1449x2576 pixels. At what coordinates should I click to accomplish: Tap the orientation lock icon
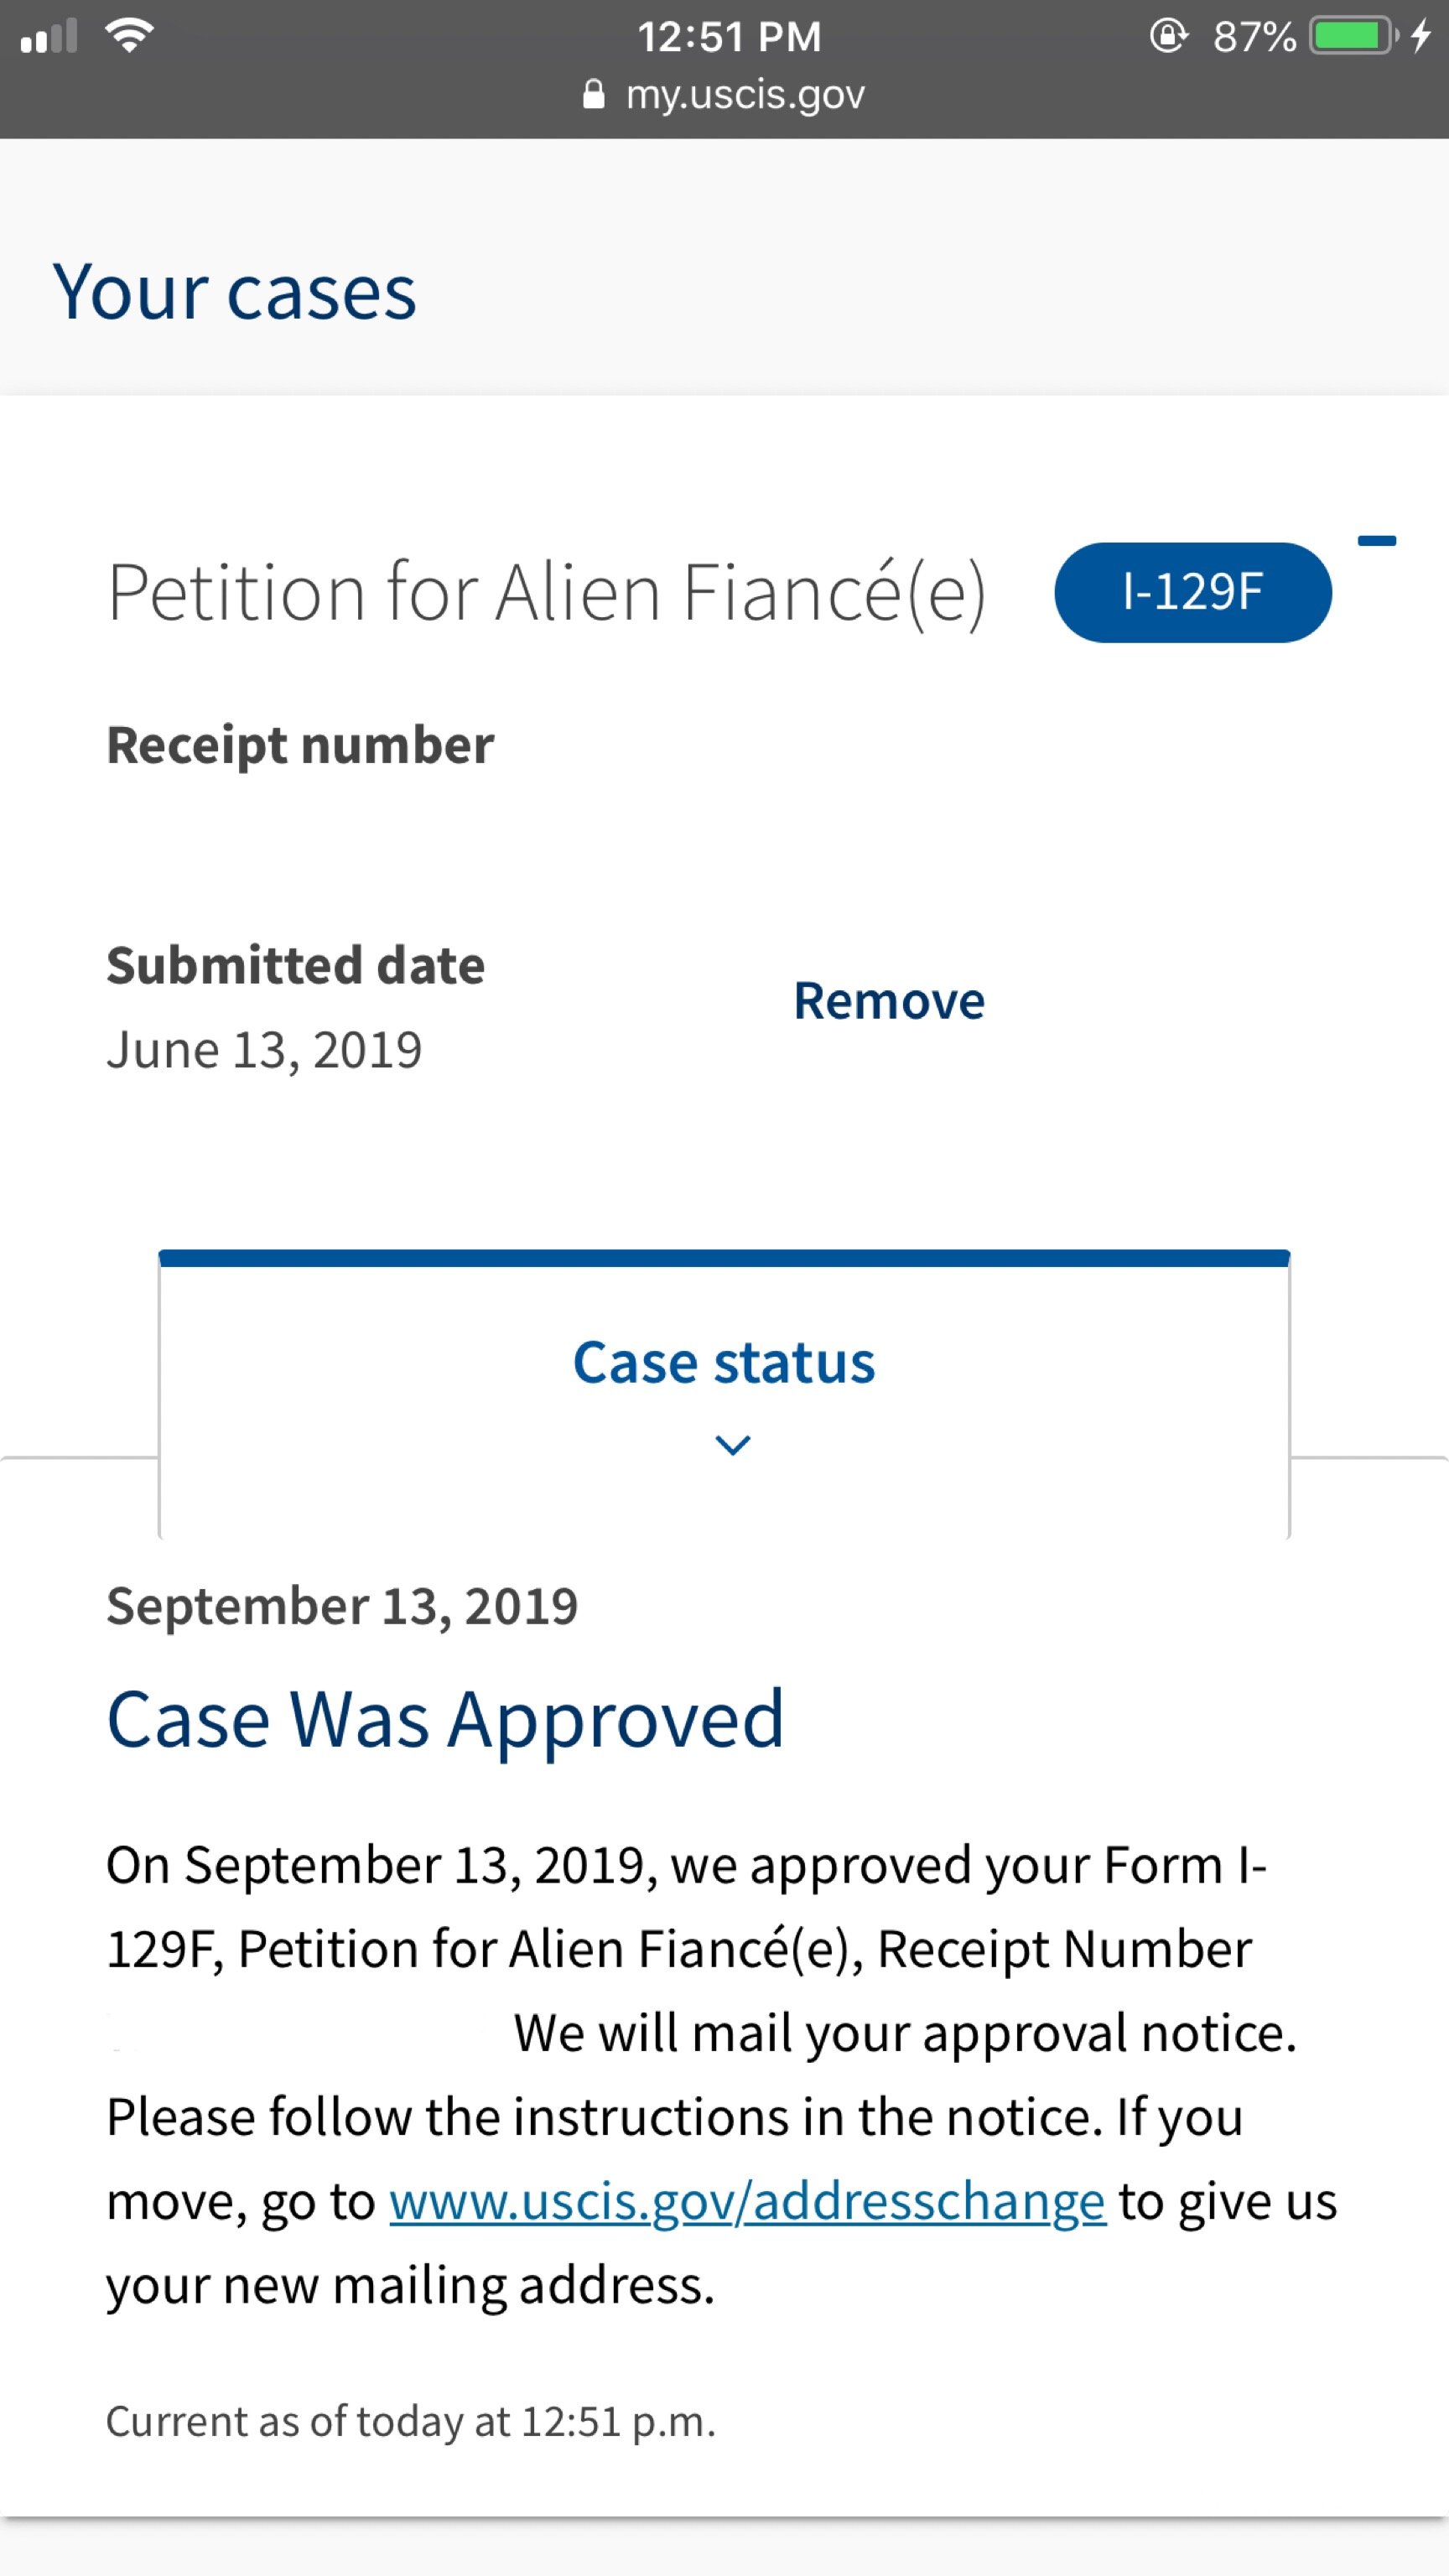click(x=1168, y=36)
